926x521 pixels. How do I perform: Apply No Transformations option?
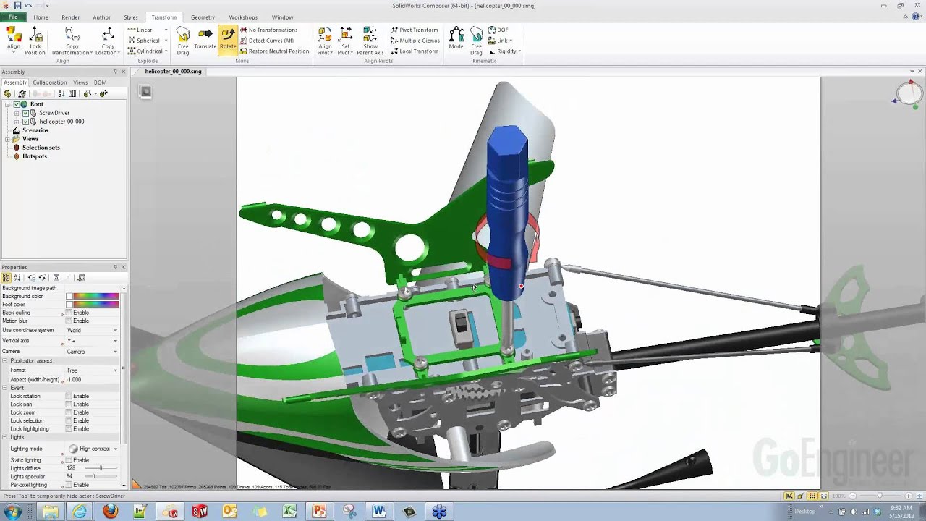(268, 30)
